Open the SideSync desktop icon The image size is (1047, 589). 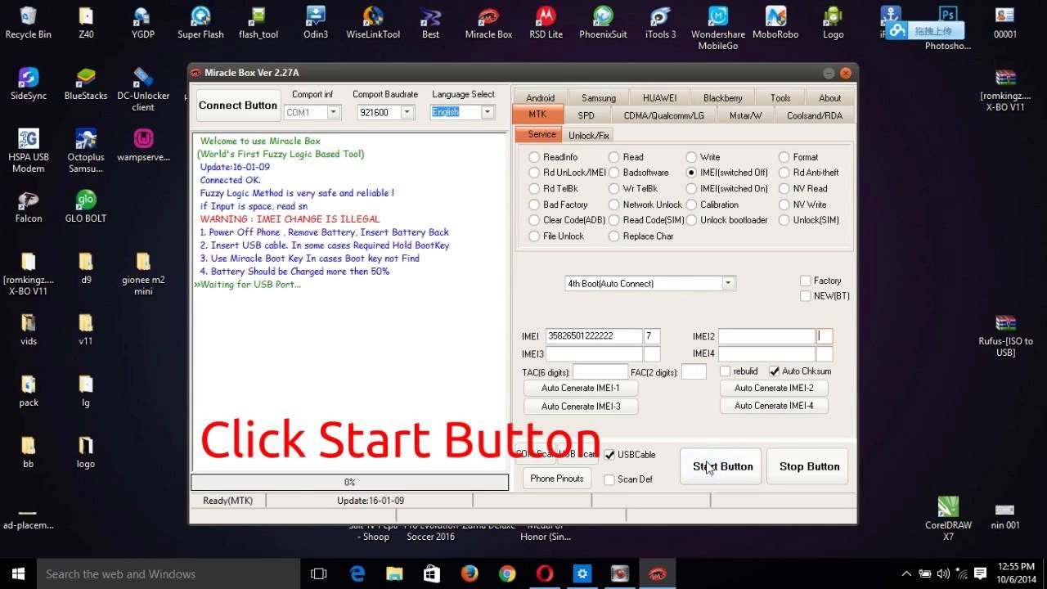28,83
